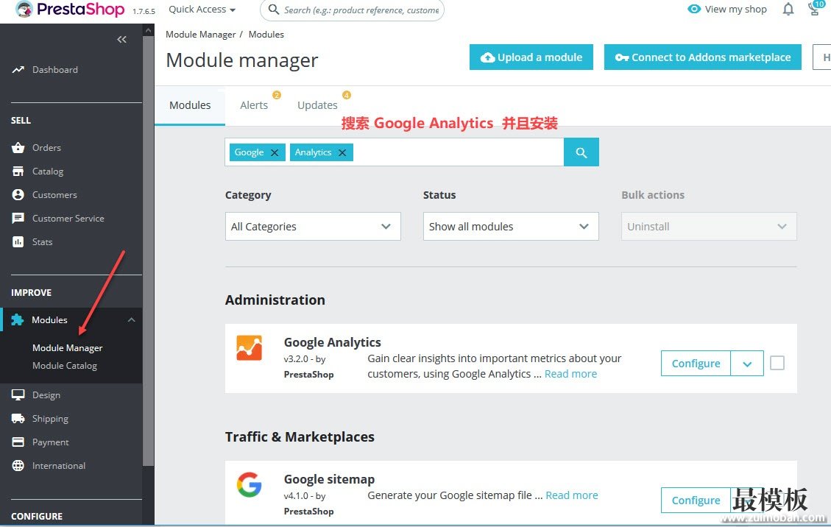Open Quick Access dropdown
Image resolution: width=831 pixels, height=527 pixels.
point(202,9)
